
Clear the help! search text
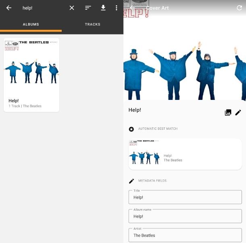pyautogui.click(x=72, y=8)
